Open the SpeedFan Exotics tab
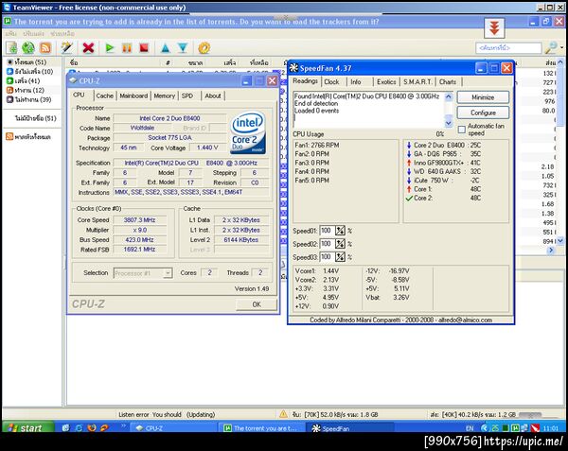 click(x=386, y=81)
